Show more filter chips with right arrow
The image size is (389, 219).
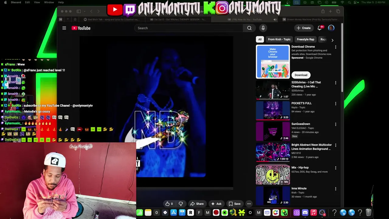(332, 40)
